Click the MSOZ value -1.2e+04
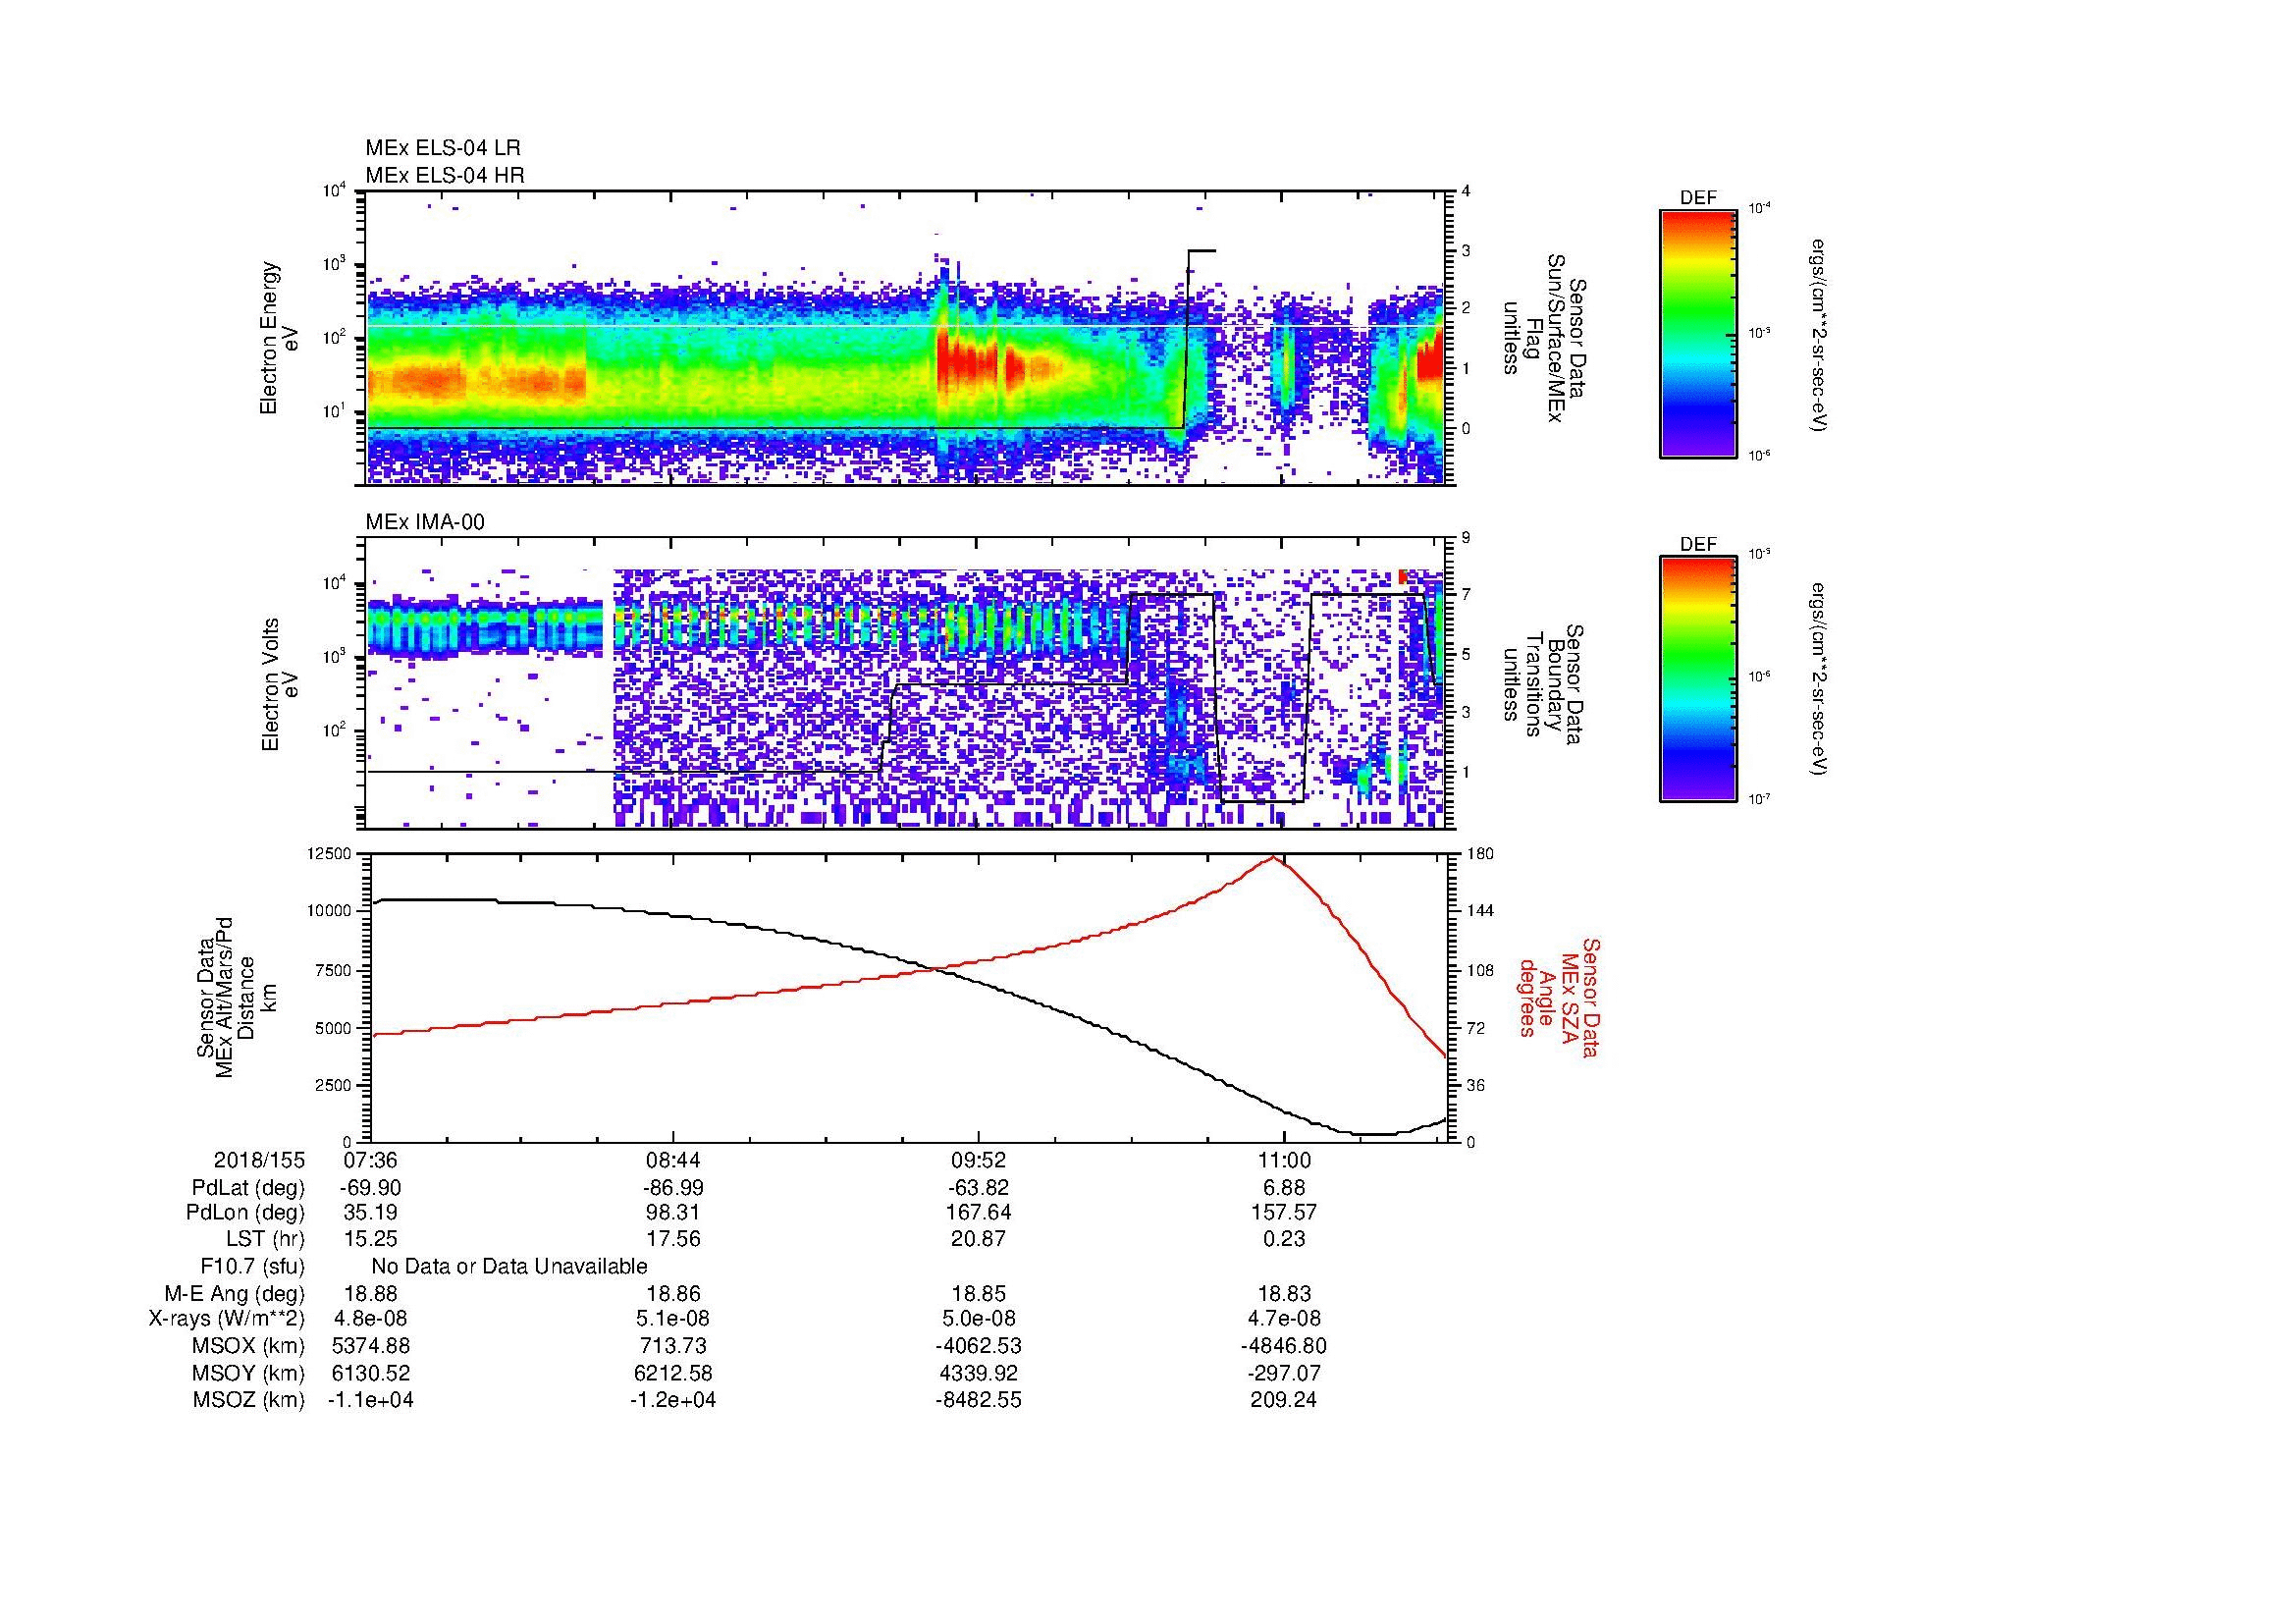2296x1623 pixels. coord(673,1400)
